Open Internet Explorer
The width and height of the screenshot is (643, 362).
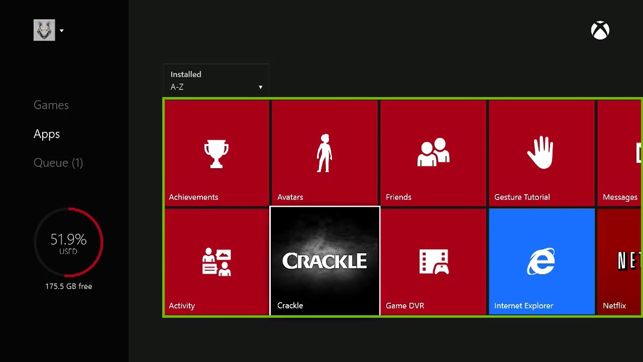pos(542,261)
